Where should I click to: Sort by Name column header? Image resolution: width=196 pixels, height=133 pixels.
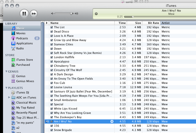(82, 23)
